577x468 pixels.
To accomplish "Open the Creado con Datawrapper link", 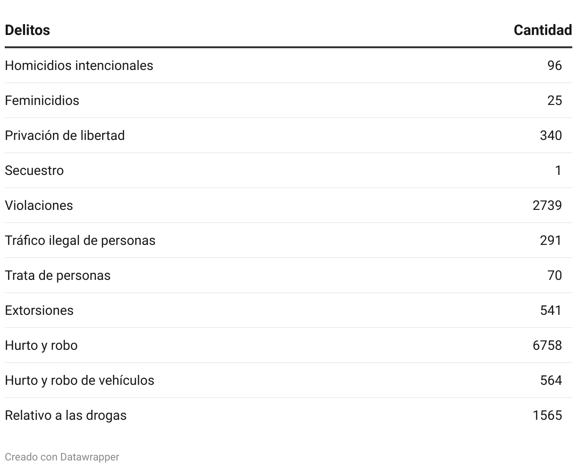I will [x=62, y=457].
